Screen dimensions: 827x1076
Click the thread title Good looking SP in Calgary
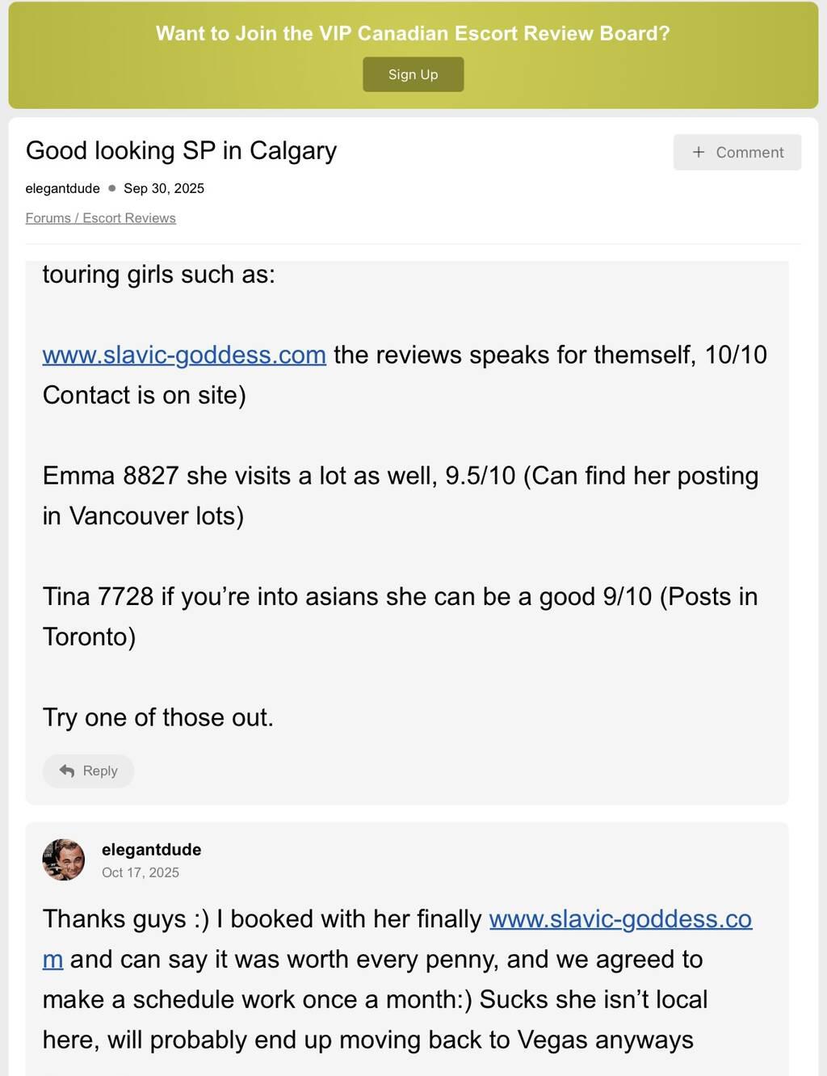point(181,150)
